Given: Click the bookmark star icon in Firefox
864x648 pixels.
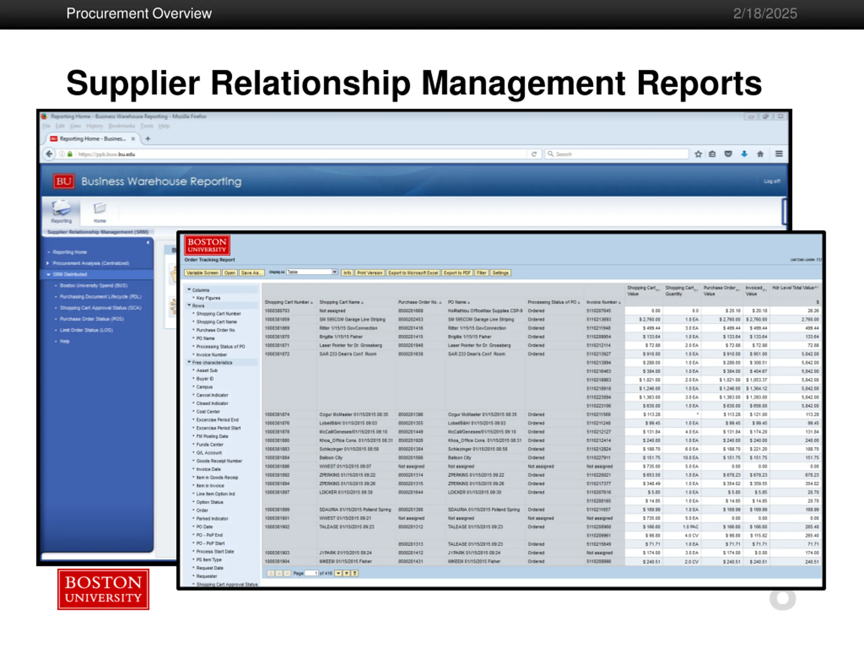Looking at the screenshot, I should pos(698,154).
